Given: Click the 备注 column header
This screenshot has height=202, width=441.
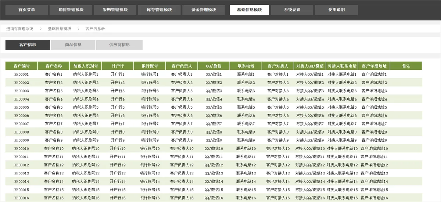Looking at the screenshot, I should (406, 66).
